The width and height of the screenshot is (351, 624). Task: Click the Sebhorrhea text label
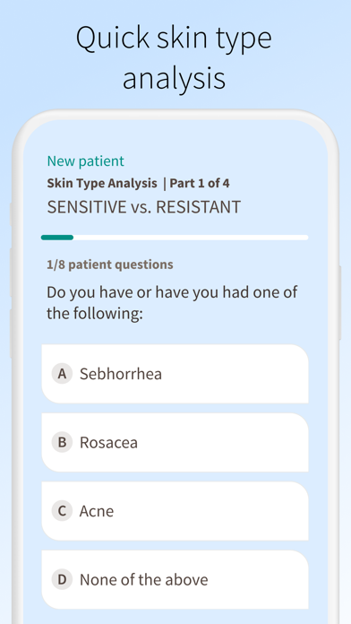pyautogui.click(x=121, y=374)
